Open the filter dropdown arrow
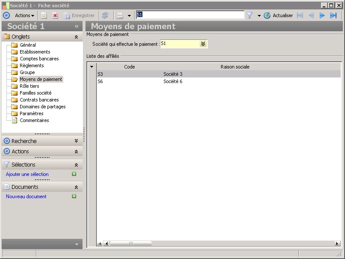 click(259, 16)
